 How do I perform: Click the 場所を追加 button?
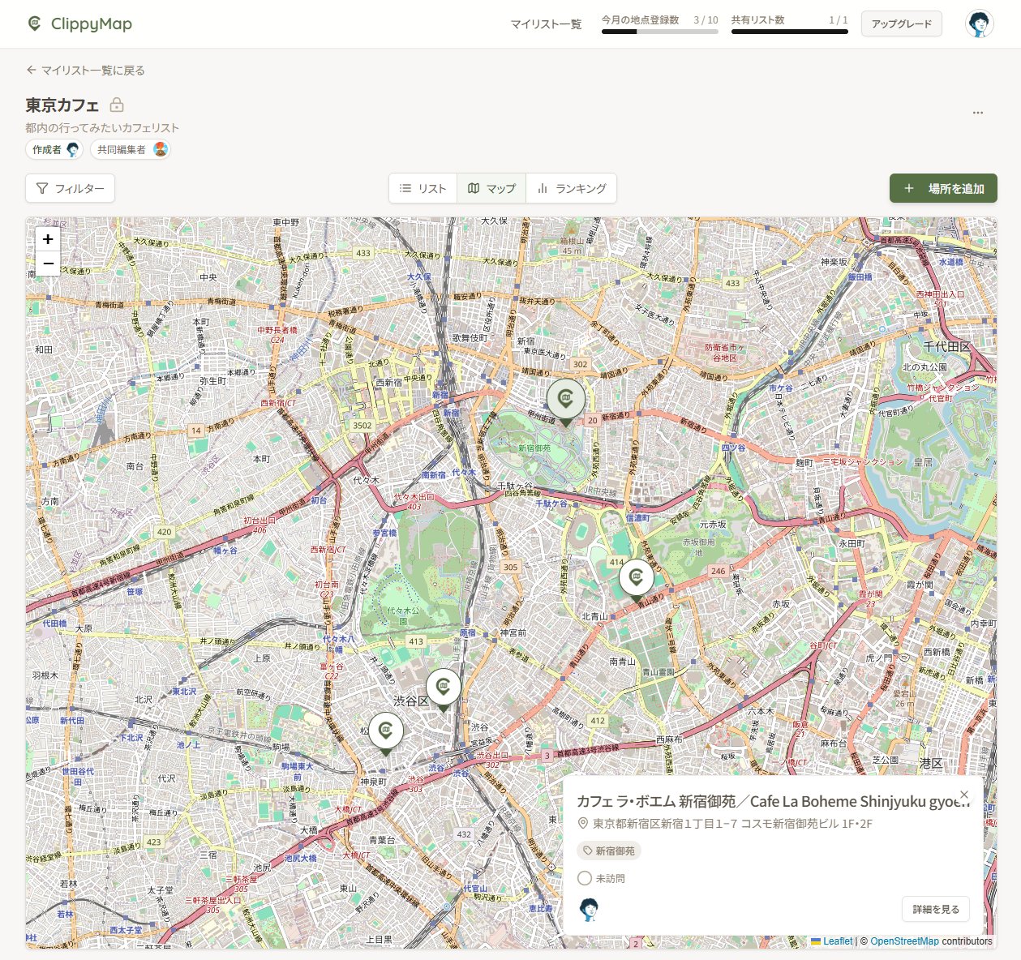(x=943, y=188)
